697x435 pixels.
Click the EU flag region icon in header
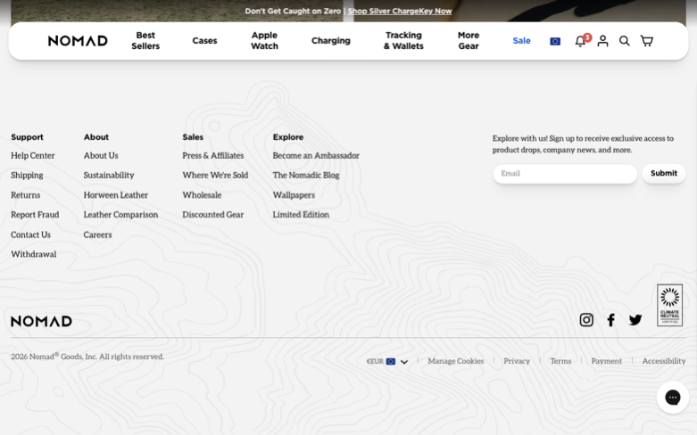tap(555, 41)
